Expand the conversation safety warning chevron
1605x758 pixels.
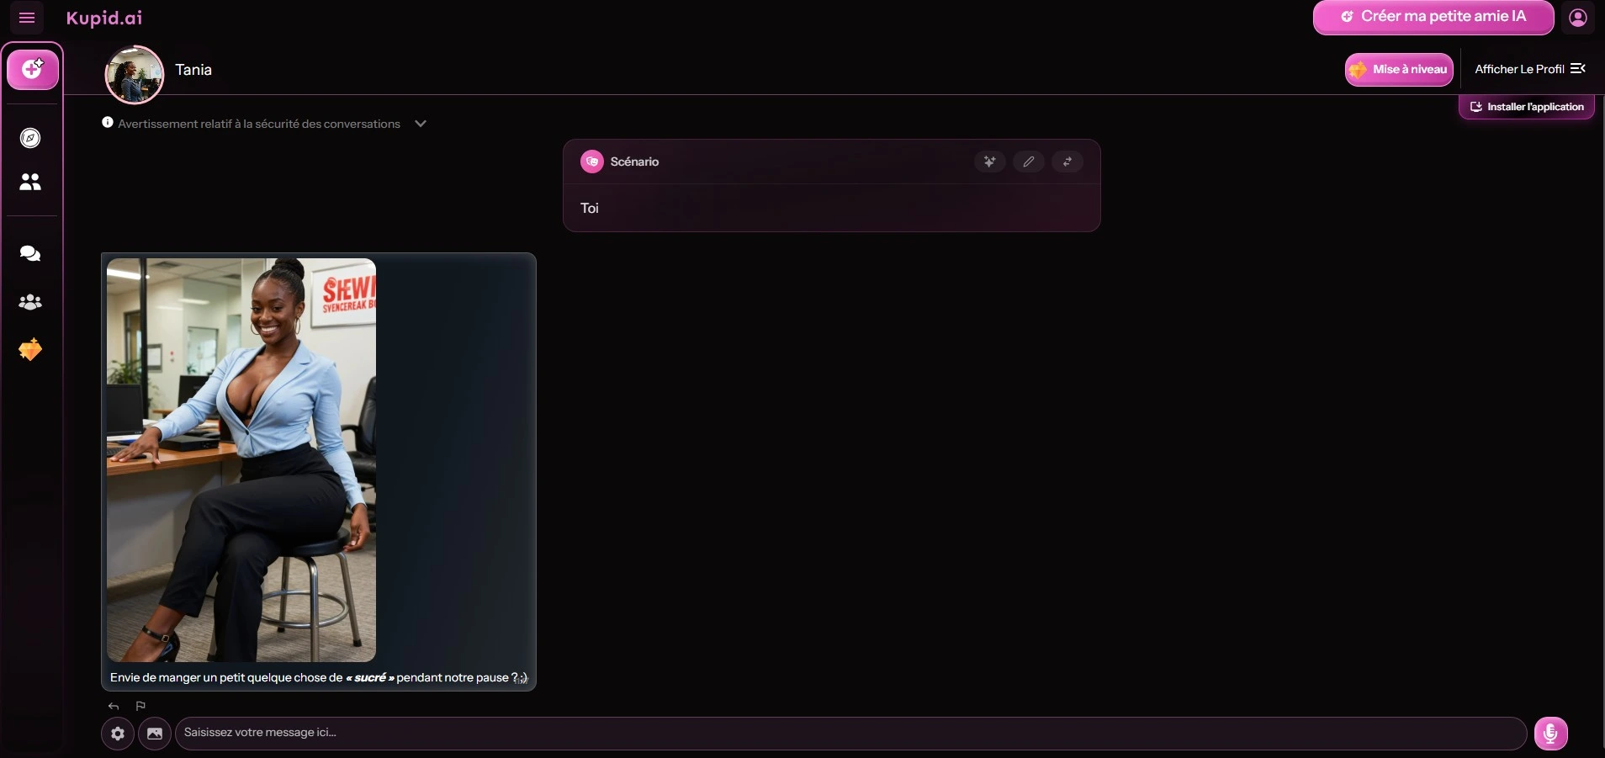[x=420, y=123]
